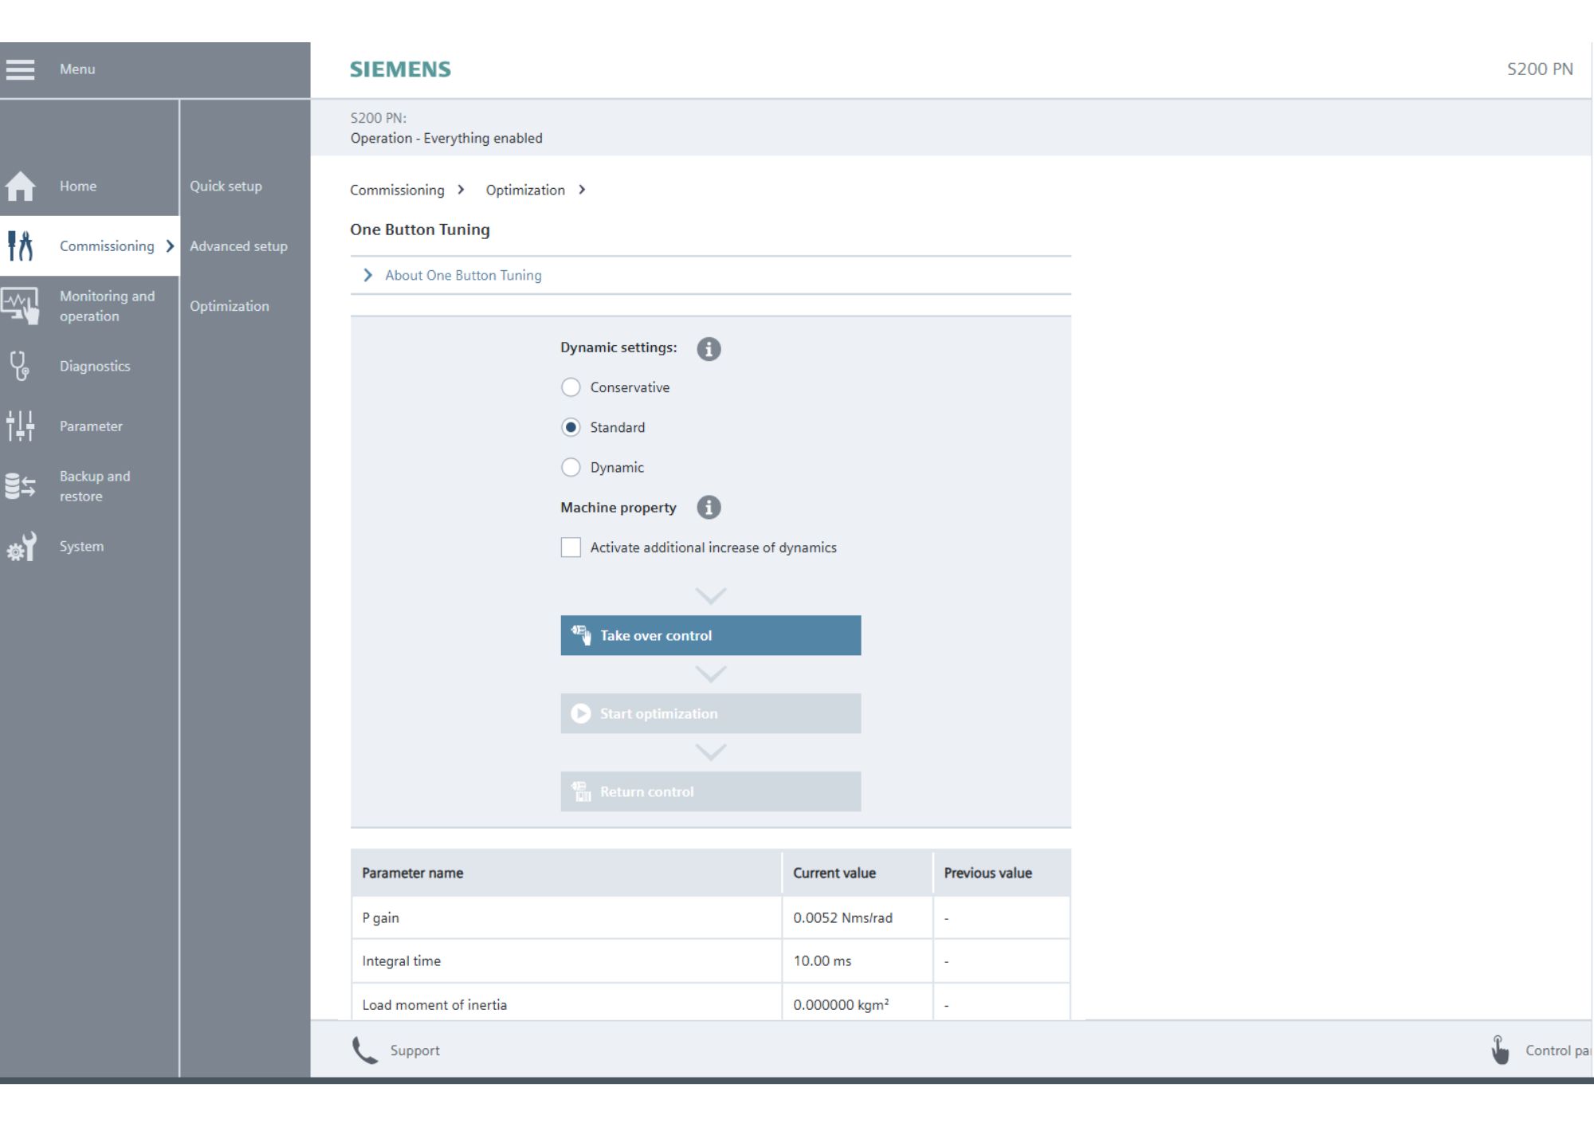Select the Dynamic radio option
Image resolution: width=1594 pixels, height=1127 pixels.
pyautogui.click(x=571, y=467)
